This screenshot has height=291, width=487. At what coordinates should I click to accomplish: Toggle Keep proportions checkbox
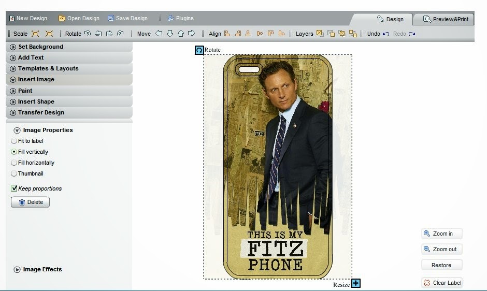(x=14, y=188)
